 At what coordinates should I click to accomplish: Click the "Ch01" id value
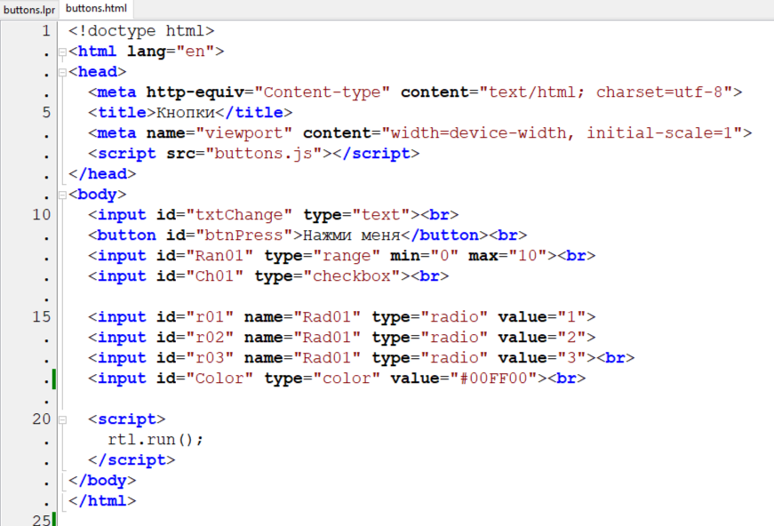click(215, 276)
